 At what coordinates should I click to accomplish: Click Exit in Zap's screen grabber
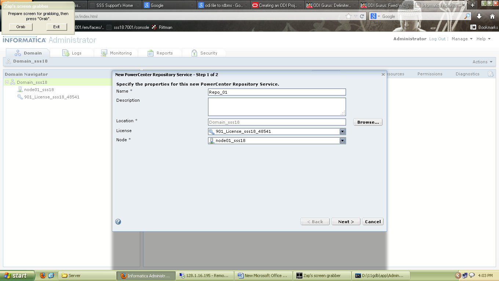pos(56,27)
